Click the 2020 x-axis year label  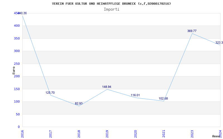pos(135,134)
